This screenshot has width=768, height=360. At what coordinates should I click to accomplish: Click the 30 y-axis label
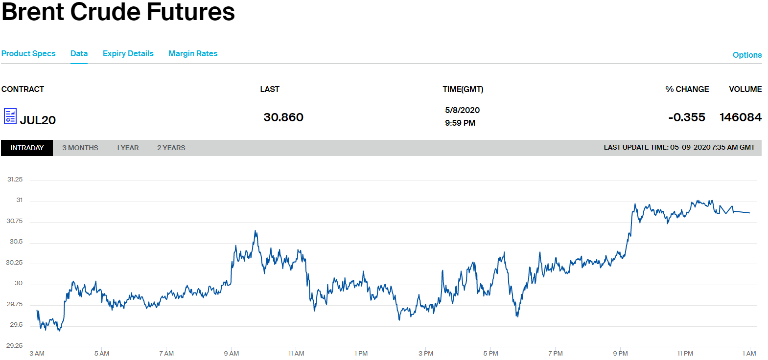pos(19,283)
